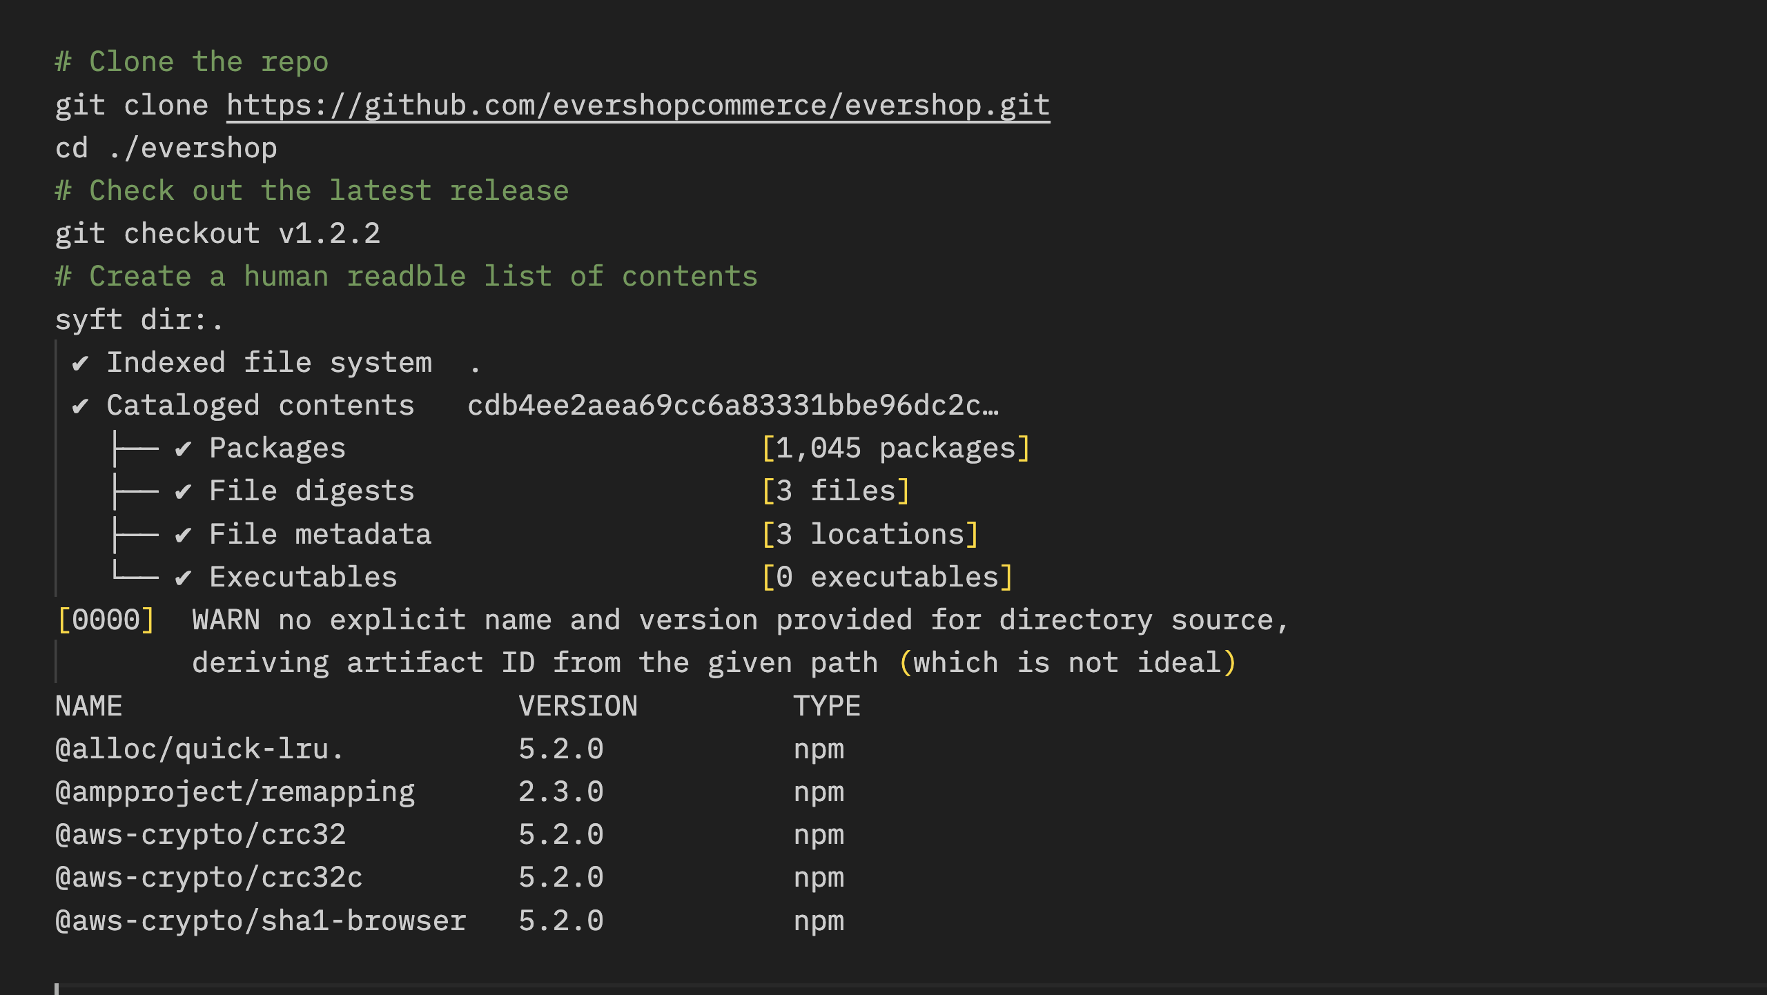The height and width of the screenshot is (995, 1767).
Task: Click the 'cd ./evershop' command line
Action: coord(166,148)
